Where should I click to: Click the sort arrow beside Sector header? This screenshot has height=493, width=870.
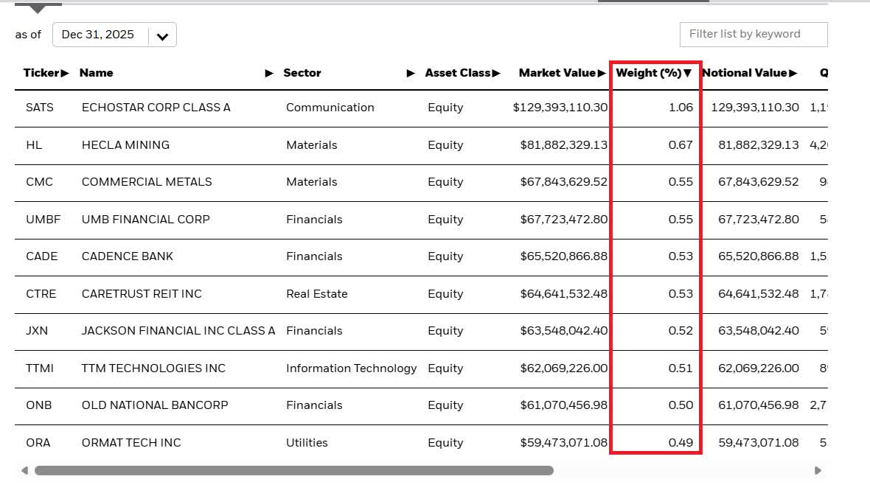[x=411, y=73]
